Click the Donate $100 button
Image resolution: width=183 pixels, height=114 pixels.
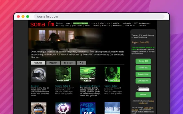pos(143,74)
